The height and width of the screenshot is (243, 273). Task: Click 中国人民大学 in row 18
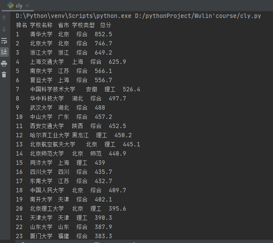[x=47, y=190]
